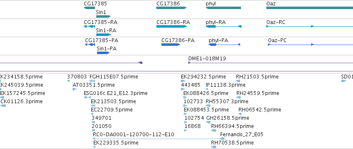This screenshot has width=353, height=149.
Task: Select the CG17385 gene feature bar
Action: (89, 8)
